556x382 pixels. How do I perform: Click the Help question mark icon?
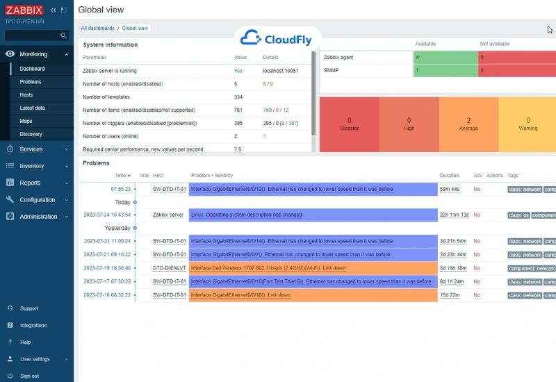tap(10, 342)
